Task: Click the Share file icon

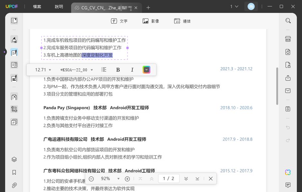Action: (288, 78)
